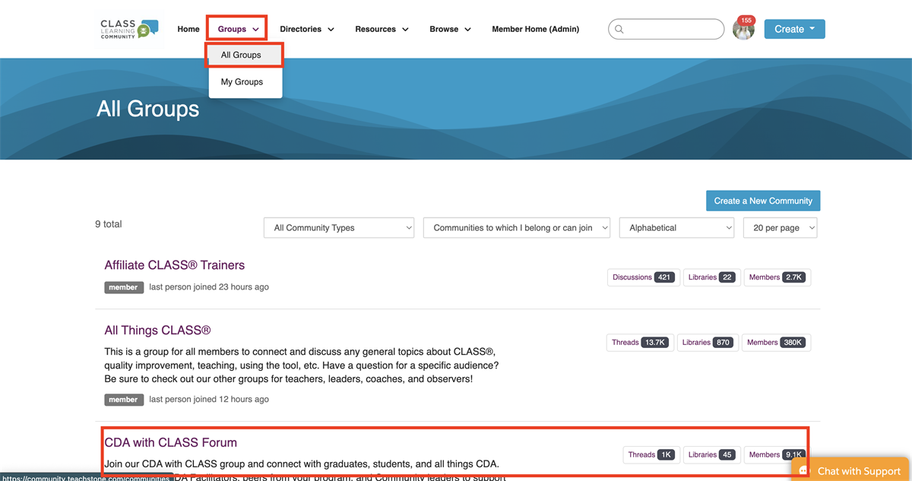
Task: Click "last person joined 23 hours ago" text
Action: 209,287
